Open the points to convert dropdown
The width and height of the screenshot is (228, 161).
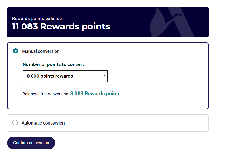65,76
